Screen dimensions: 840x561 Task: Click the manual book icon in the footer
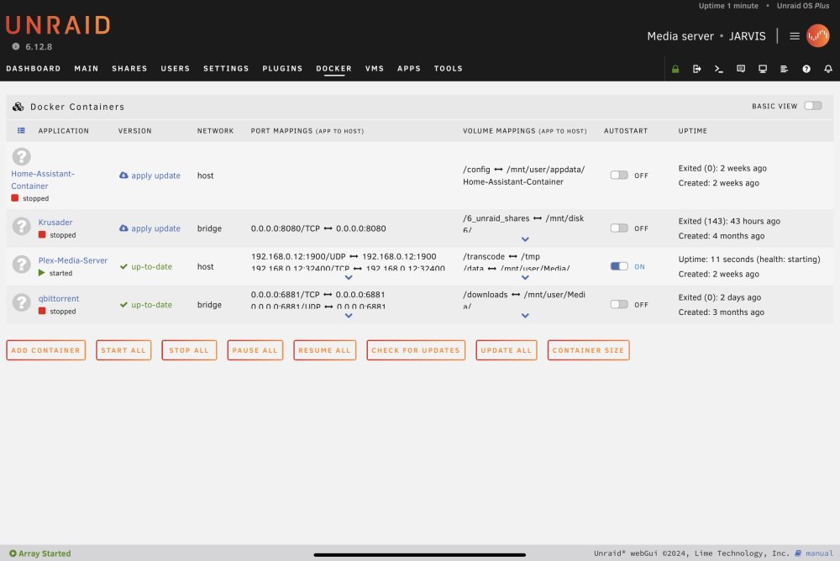pyautogui.click(x=798, y=553)
